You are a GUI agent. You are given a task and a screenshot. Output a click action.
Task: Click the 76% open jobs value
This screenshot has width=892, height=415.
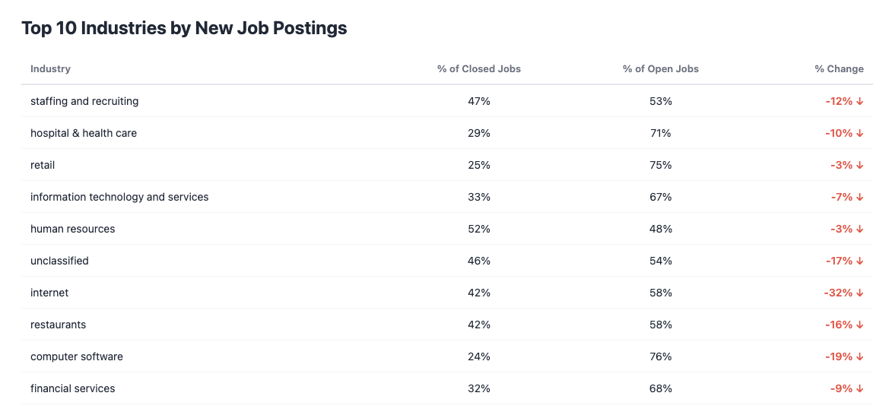coord(661,357)
